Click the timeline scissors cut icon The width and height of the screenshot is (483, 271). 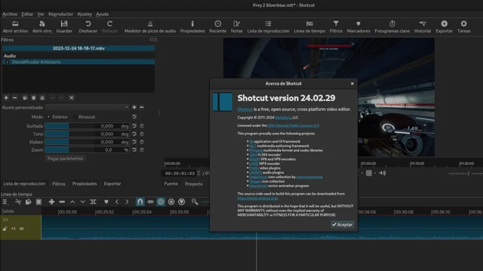click(x=17, y=201)
